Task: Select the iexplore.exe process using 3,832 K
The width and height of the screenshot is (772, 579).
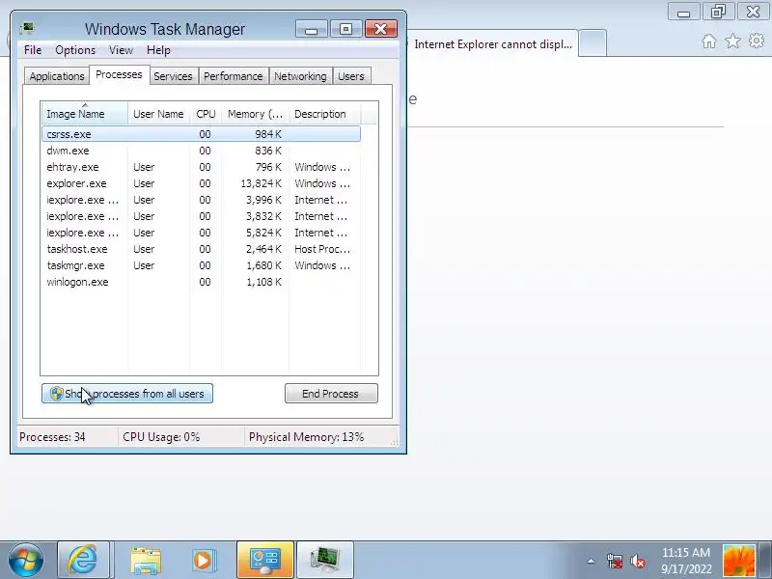Action: pos(201,216)
